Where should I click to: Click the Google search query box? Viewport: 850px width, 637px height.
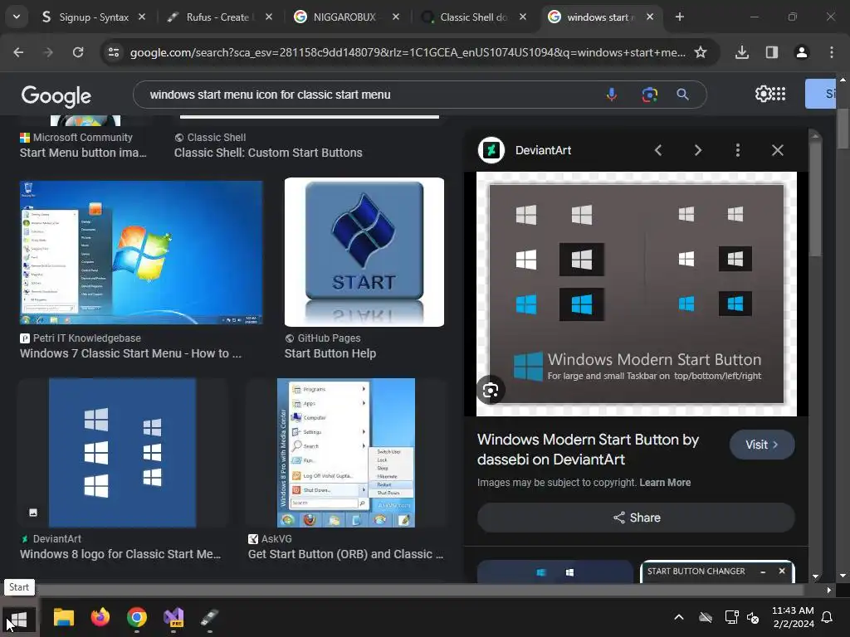(369, 95)
